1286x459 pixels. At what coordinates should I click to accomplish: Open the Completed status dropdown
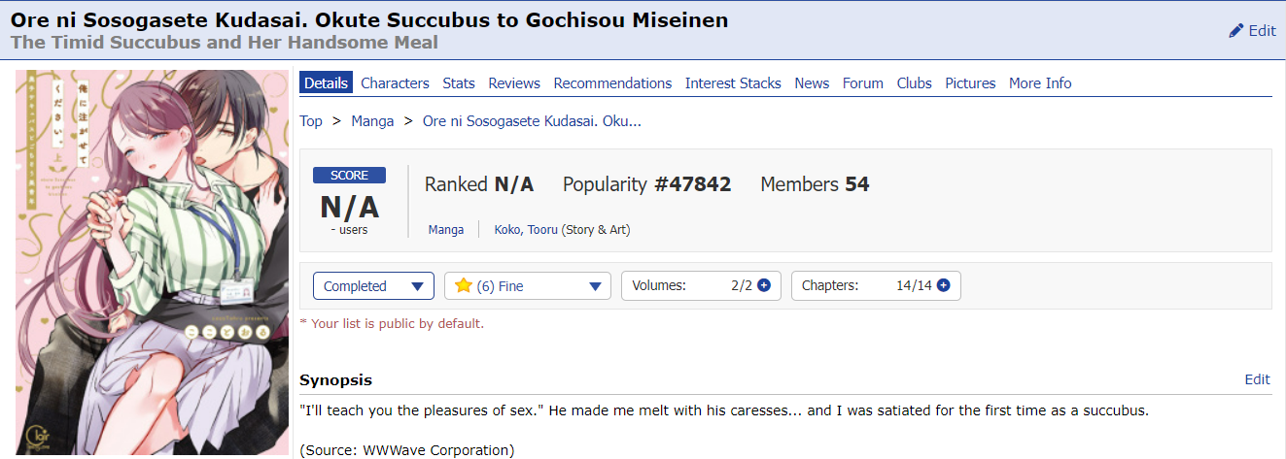click(x=373, y=286)
